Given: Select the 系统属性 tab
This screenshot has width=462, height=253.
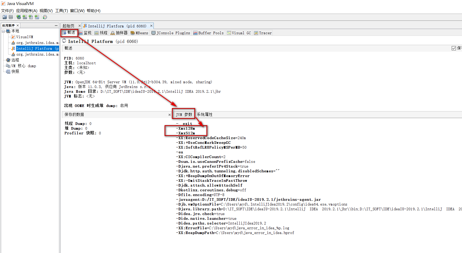Looking at the screenshot, I should [x=205, y=115].
